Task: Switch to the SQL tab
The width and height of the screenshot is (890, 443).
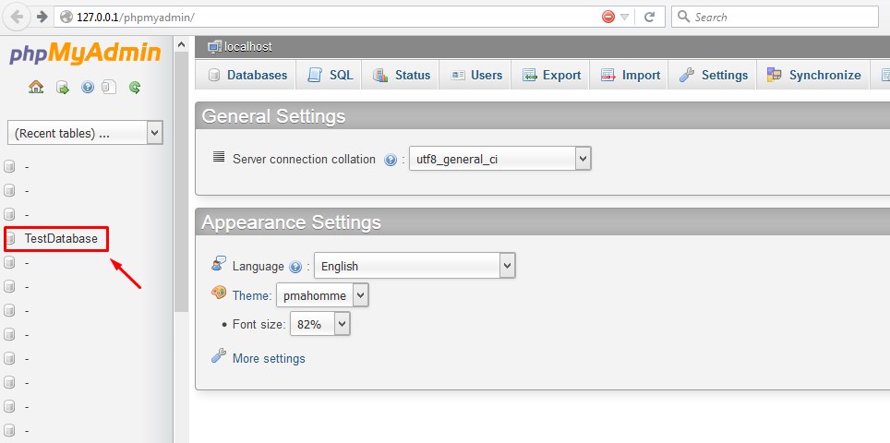Action: tap(330, 76)
